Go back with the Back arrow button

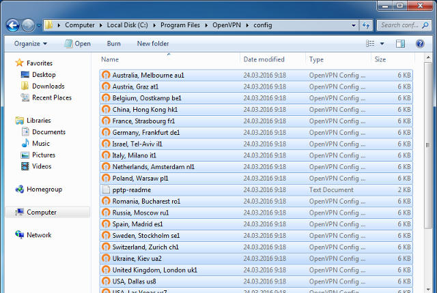pyautogui.click(x=12, y=25)
